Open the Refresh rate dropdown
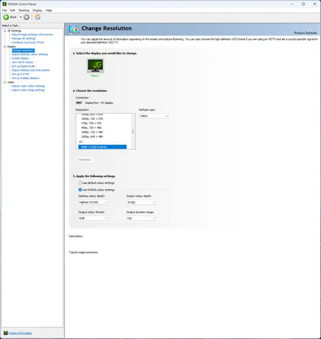Image resolution: width=321 pixels, height=339 pixels. pyautogui.click(x=154, y=116)
